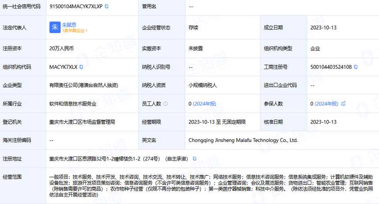Select the 参保人数 label cell
Viewport: 379px width, 204px height.
284,104
